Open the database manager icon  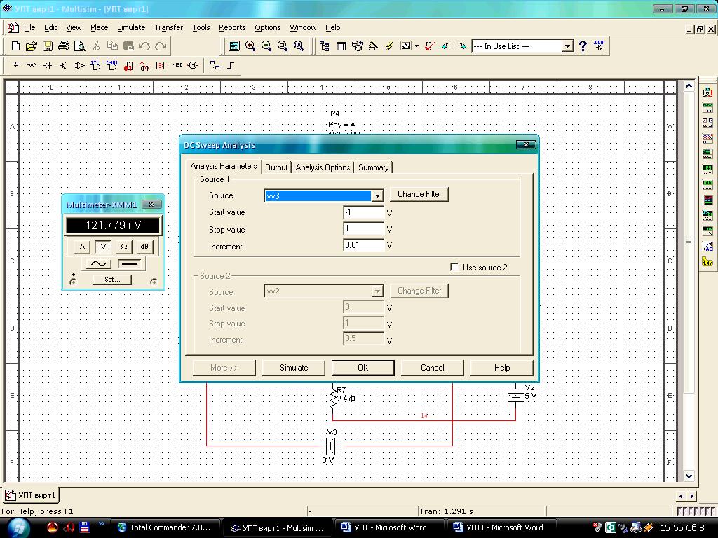tap(357, 46)
